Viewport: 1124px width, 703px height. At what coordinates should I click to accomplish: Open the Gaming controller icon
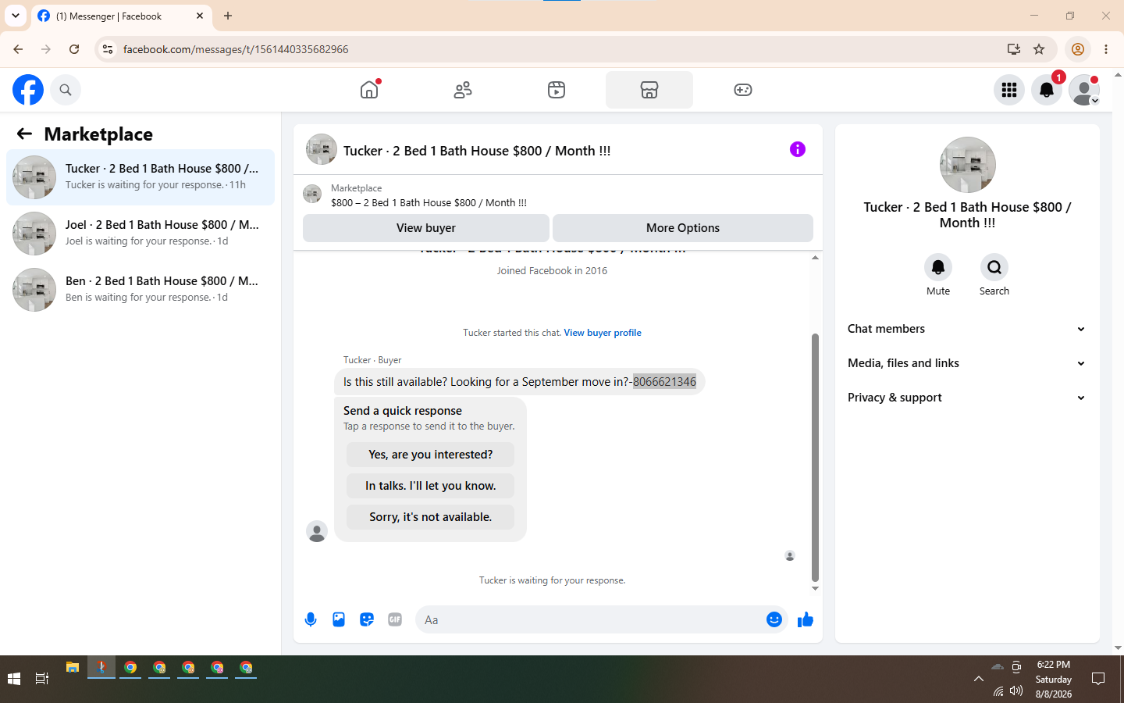(x=743, y=90)
